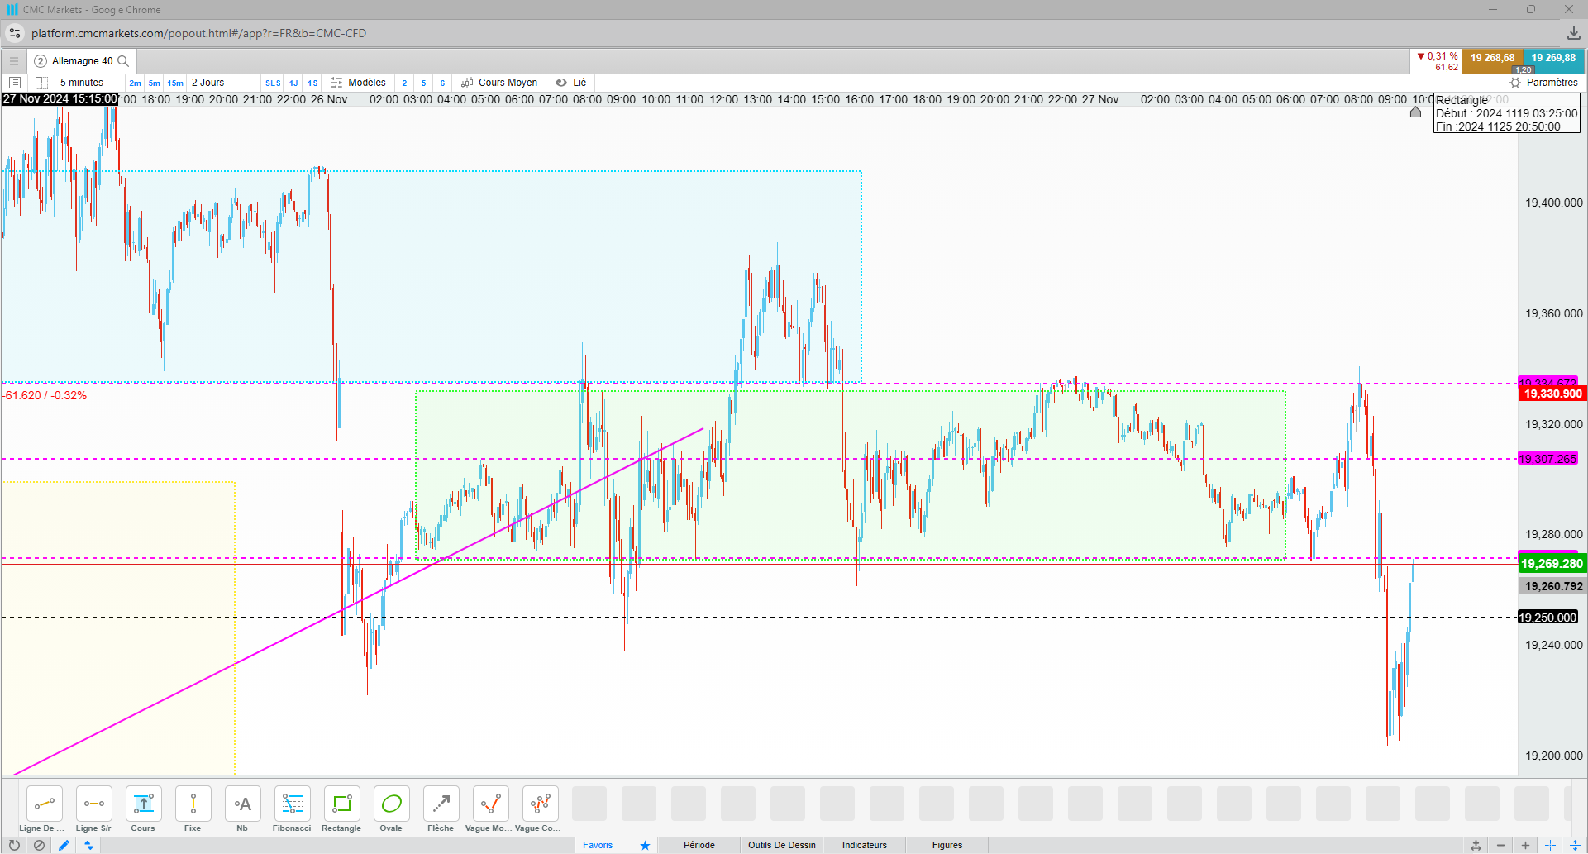Click the circle-slash clear drawings icon

pyautogui.click(x=39, y=845)
